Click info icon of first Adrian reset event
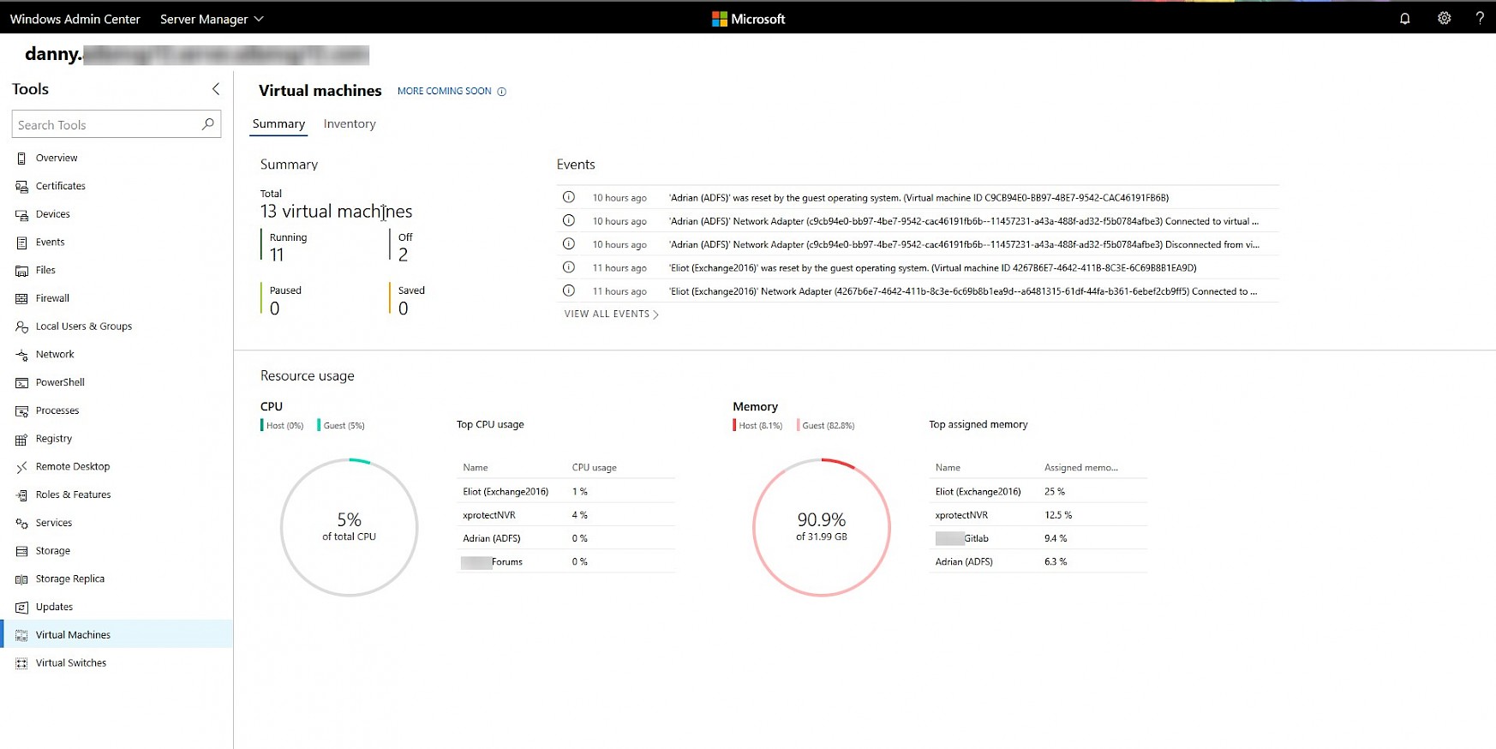Screen dimensions: 1496x749 (568, 197)
